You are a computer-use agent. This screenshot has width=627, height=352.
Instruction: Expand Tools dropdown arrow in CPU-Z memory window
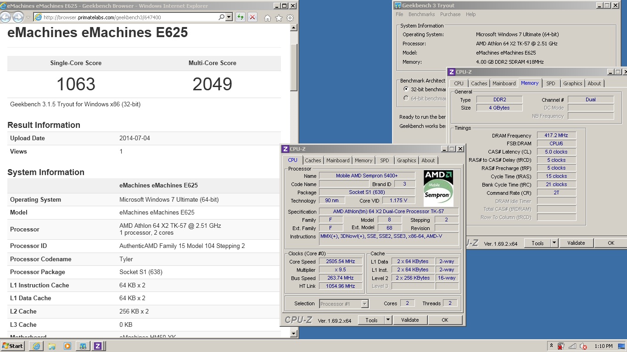point(554,243)
